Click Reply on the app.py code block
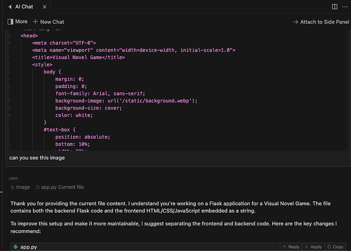 click(290, 247)
